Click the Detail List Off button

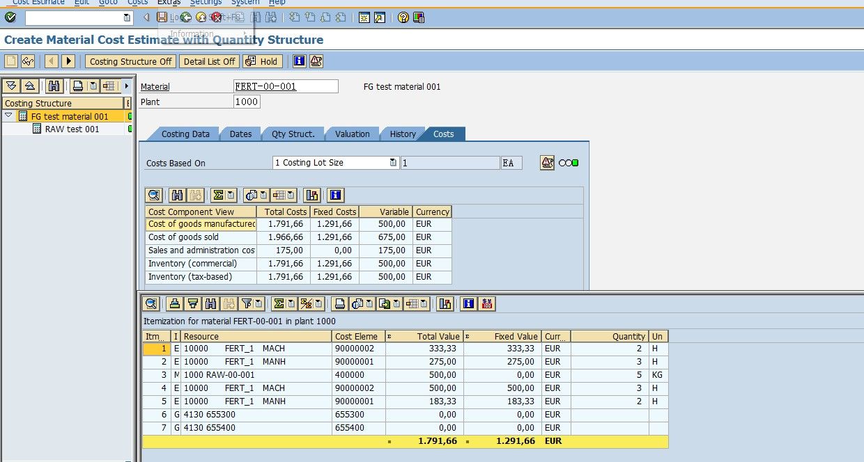(x=209, y=61)
